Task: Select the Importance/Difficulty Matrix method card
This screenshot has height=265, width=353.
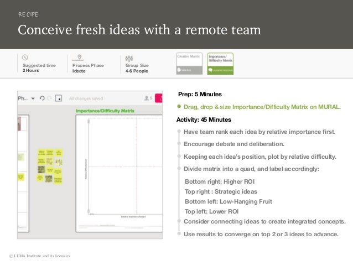Action: pyautogui.click(x=220, y=64)
